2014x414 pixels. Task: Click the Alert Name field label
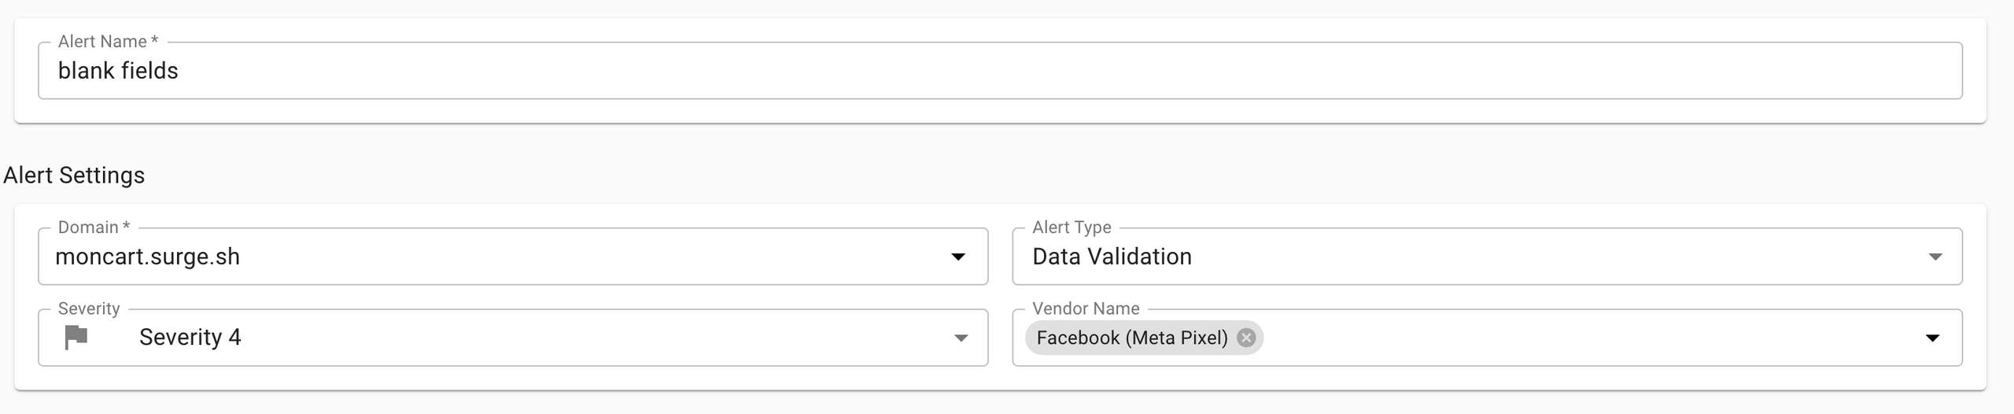click(108, 42)
